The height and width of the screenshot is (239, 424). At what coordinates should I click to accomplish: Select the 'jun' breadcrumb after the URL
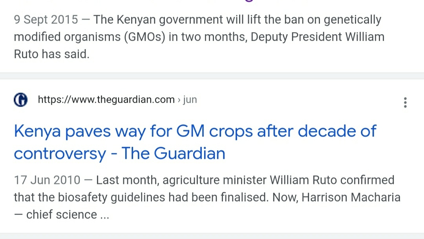(x=190, y=100)
